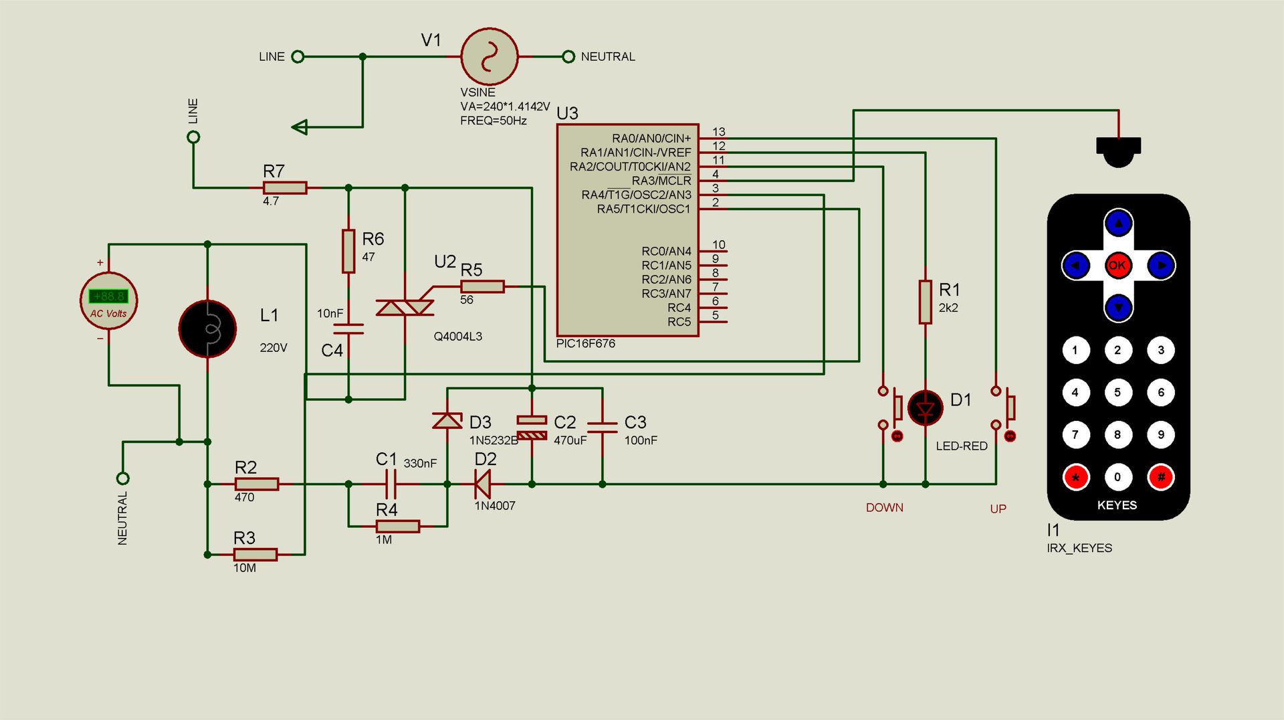Viewport: 1284px width, 720px height.
Task: Select the AC Volts voltmeter
Action: (x=108, y=300)
